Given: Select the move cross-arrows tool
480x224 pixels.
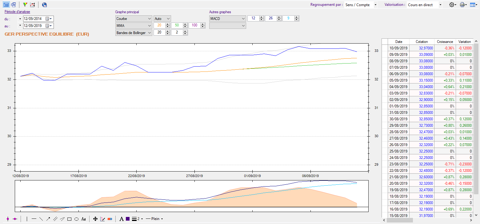Looking at the screenshot, I should [95, 219].
